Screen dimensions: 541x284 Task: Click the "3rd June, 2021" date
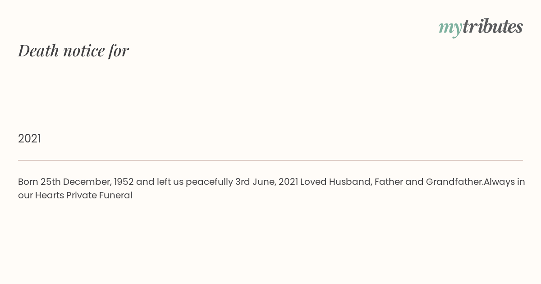[266, 182]
